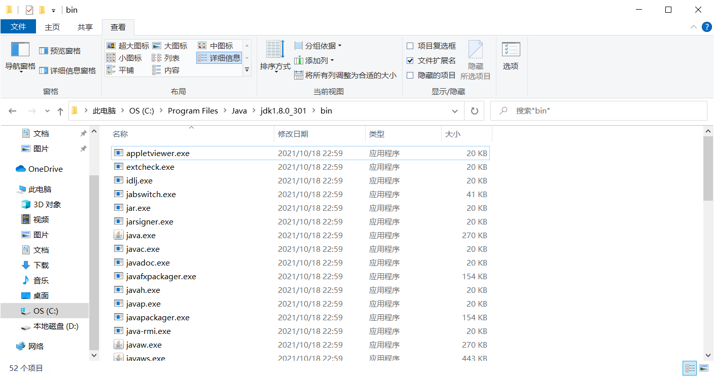Select 大图标 large icons layout
This screenshot has width=714, height=376.
pyautogui.click(x=169, y=46)
